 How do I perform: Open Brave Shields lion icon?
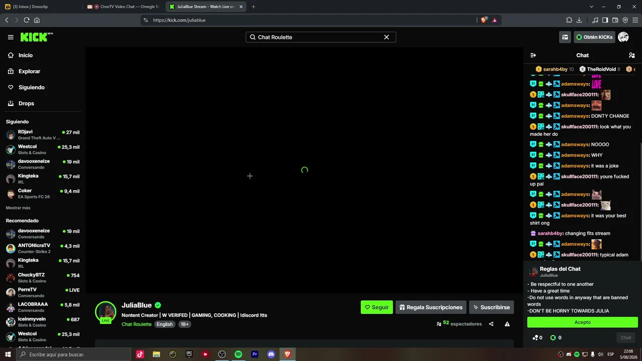(x=484, y=20)
